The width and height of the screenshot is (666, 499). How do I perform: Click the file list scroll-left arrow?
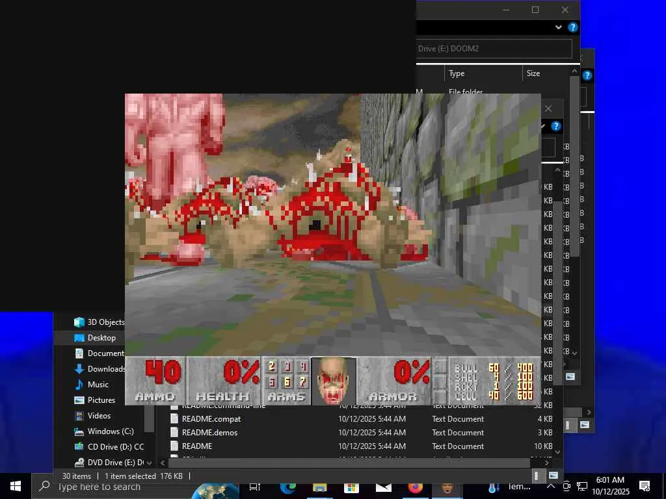coord(163,463)
